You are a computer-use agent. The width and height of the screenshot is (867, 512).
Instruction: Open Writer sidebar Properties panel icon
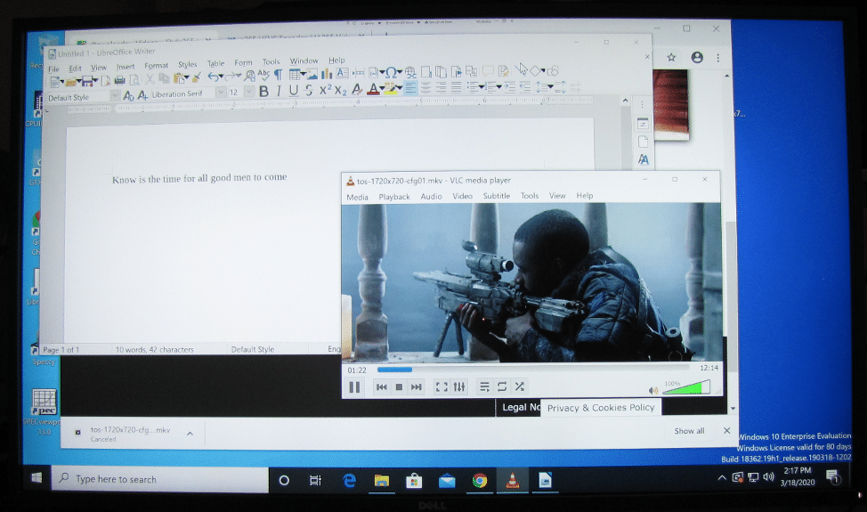pyautogui.click(x=643, y=123)
